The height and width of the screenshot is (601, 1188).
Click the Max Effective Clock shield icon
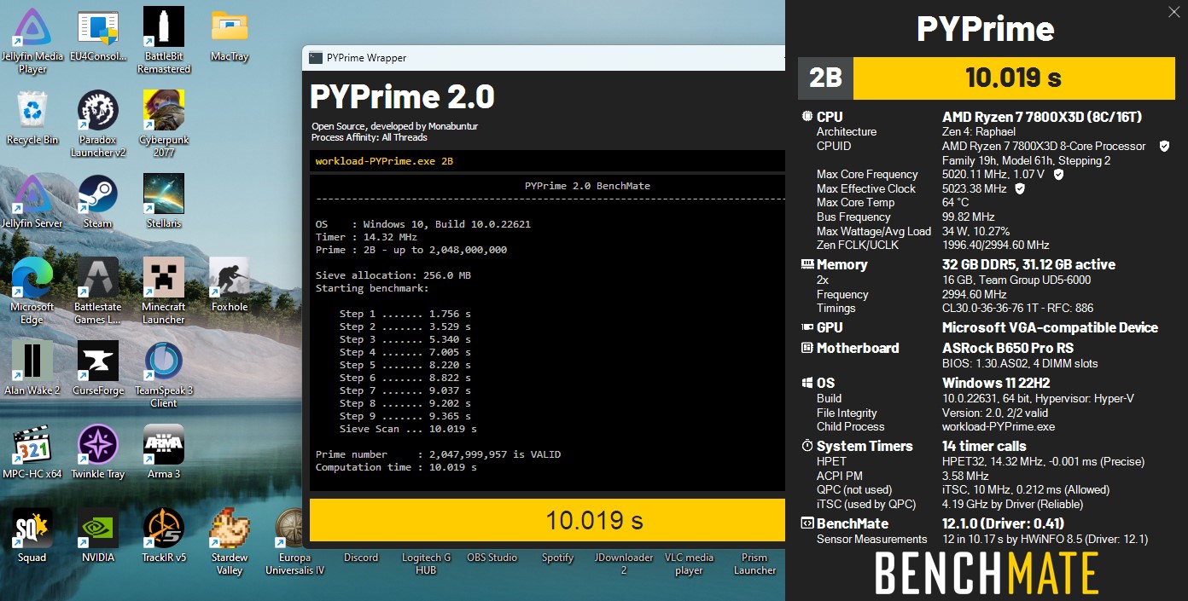pyautogui.click(x=1019, y=188)
